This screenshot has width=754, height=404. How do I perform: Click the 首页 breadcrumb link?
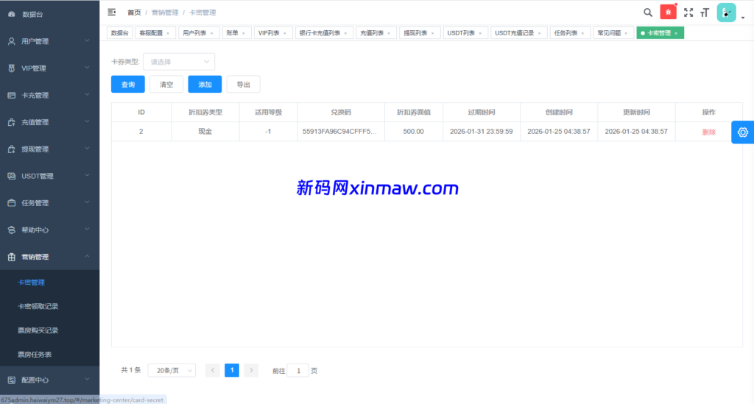pyautogui.click(x=134, y=13)
